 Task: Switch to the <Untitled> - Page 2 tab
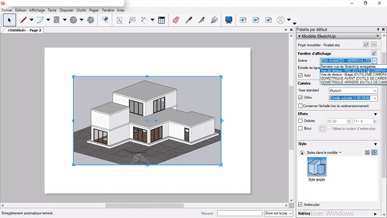[24, 30]
